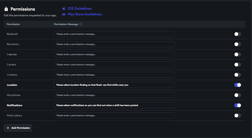Enable the Photo Library permission
Image resolution: width=252 pixels, height=138 pixels.
point(237,116)
